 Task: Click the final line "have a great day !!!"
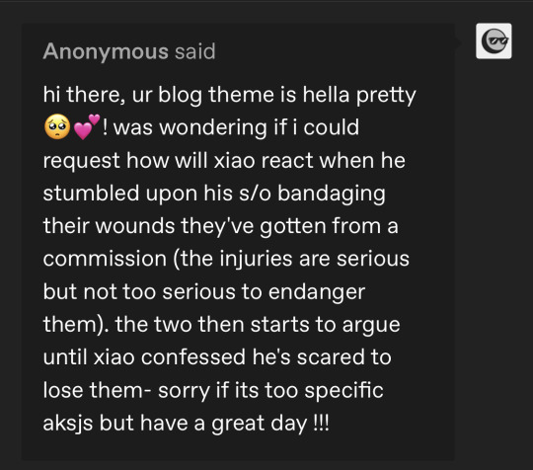[234, 423]
